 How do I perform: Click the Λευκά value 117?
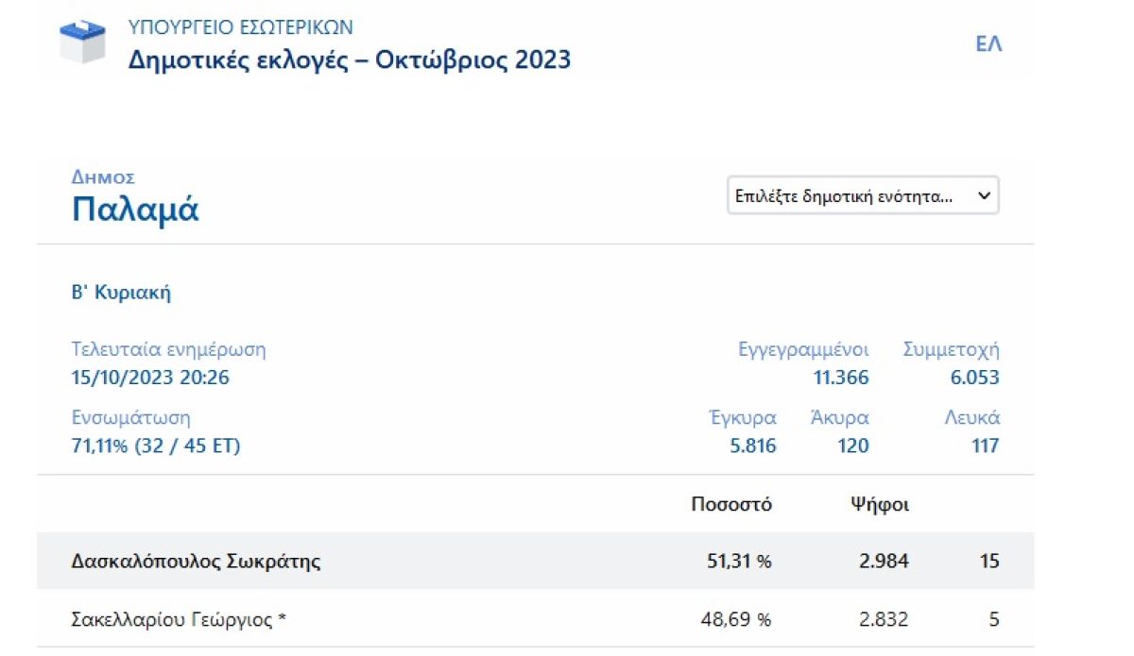point(985,446)
